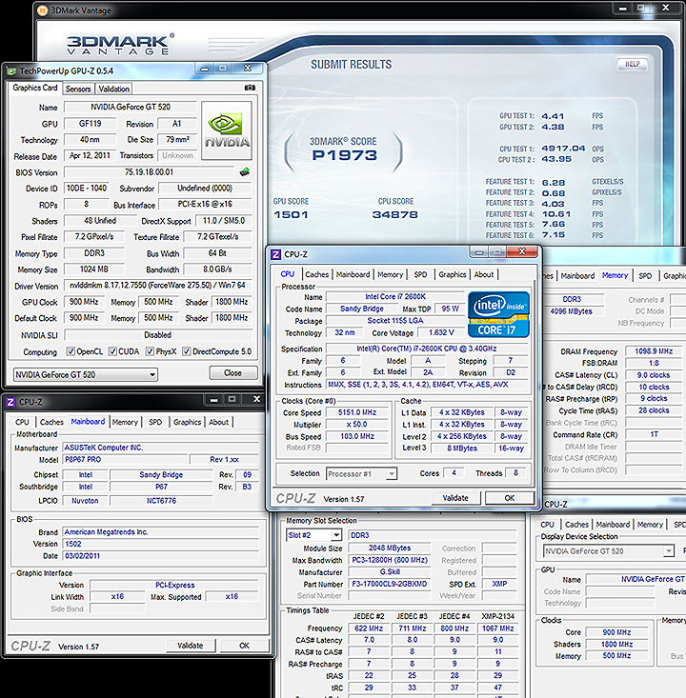Click the Specification field i7-2600K CPU @ 3.40GHz

[x=426, y=349]
